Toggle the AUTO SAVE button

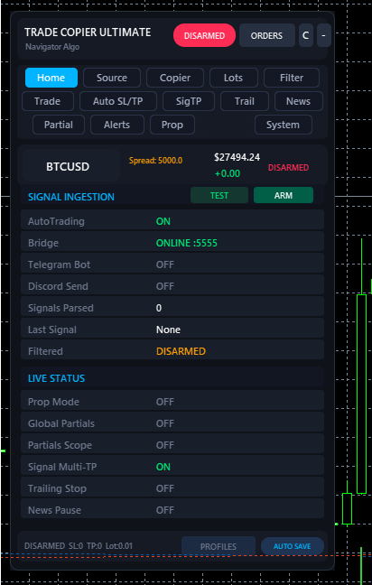293,546
